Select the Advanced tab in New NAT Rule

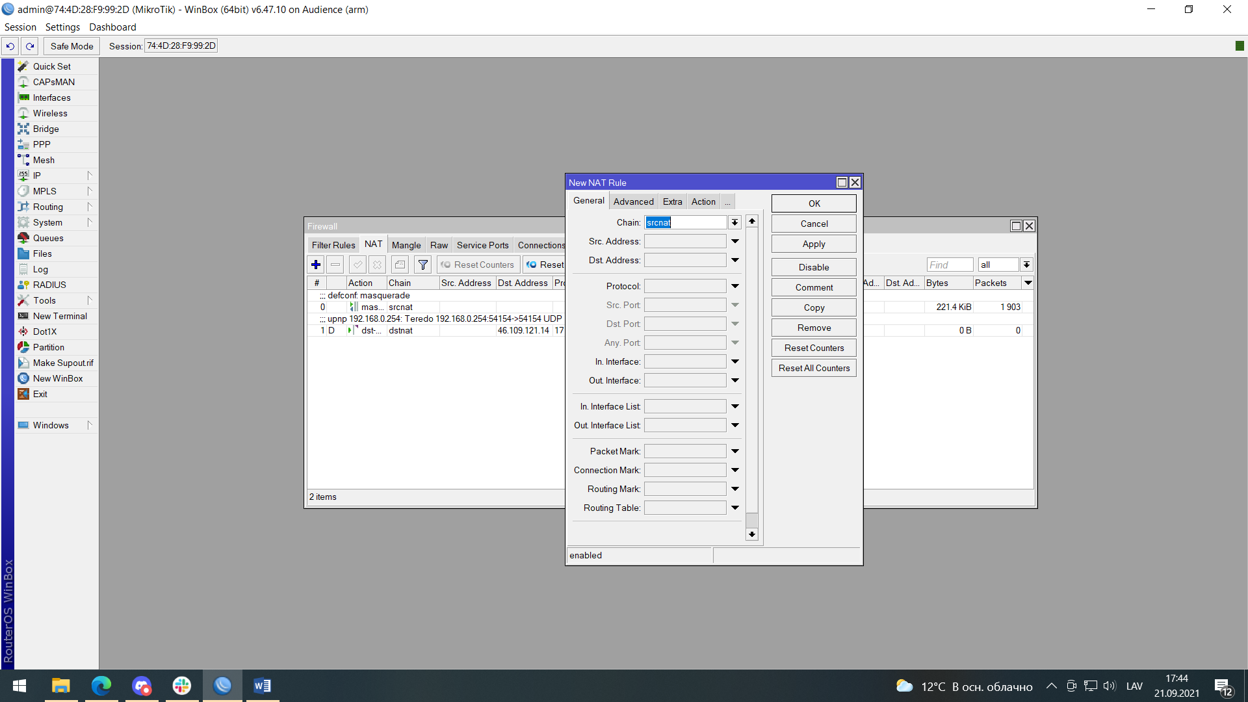tap(634, 201)
